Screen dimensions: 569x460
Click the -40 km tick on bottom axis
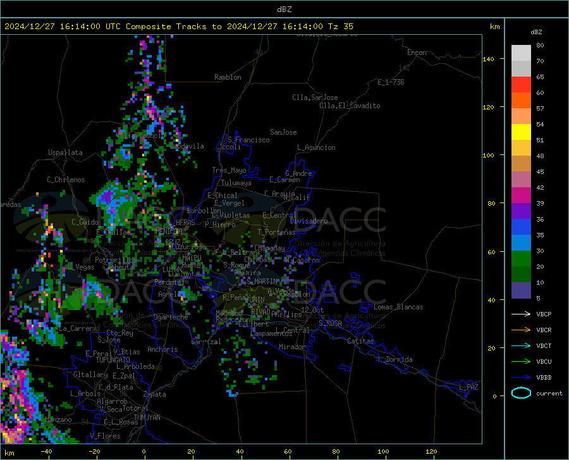click(46, 451)
